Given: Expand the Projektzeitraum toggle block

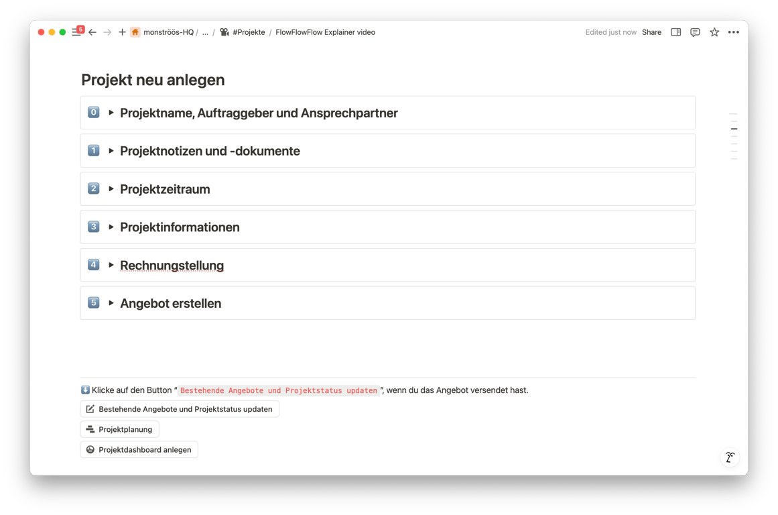Looking at the screenshot, I should (111, 188).
